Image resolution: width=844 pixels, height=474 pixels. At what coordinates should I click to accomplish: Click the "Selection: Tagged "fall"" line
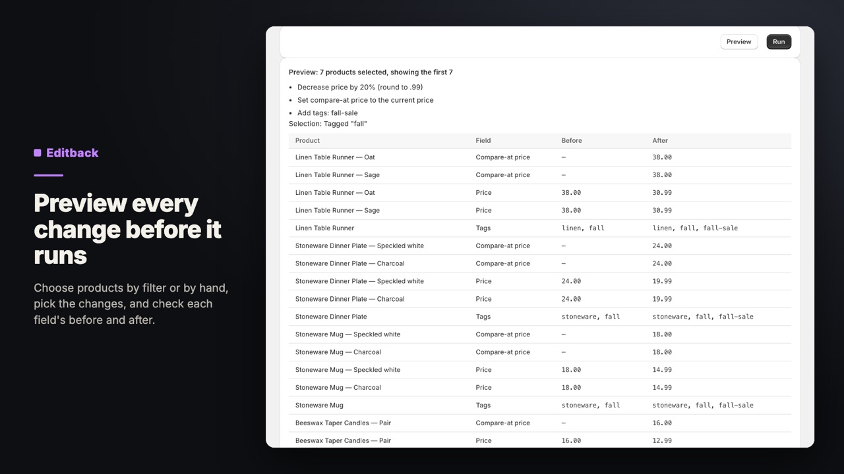(x=328, y=124)
